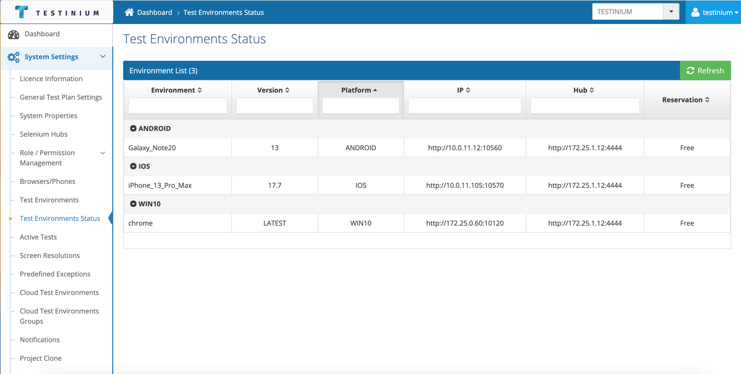Open Notifications page
The width and height of the screenshot is (741, 374).
coord(39,340)
